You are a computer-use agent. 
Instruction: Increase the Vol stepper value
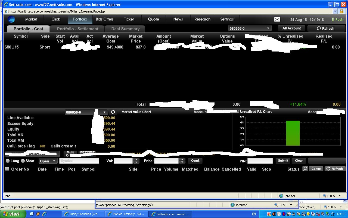(136, 159)
